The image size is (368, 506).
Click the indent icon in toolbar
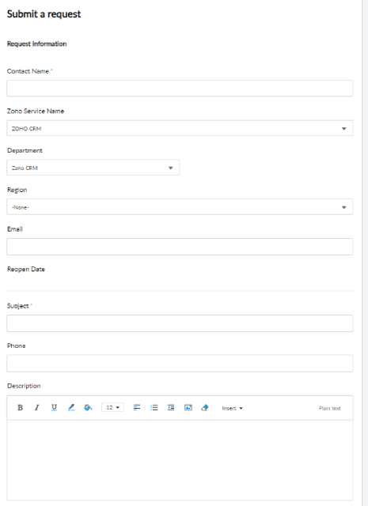pyautogui.click(x=171, y=408)
